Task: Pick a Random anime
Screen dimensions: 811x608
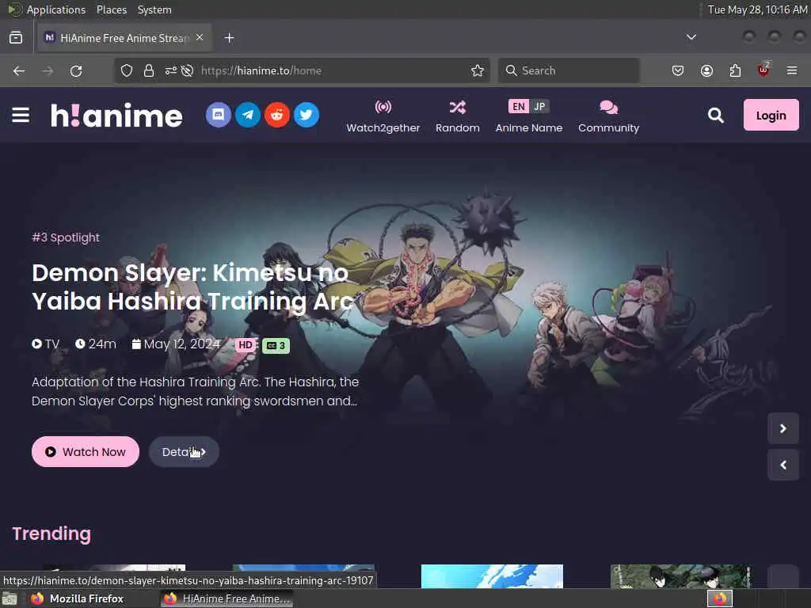Action: click(x=457, y=117)
